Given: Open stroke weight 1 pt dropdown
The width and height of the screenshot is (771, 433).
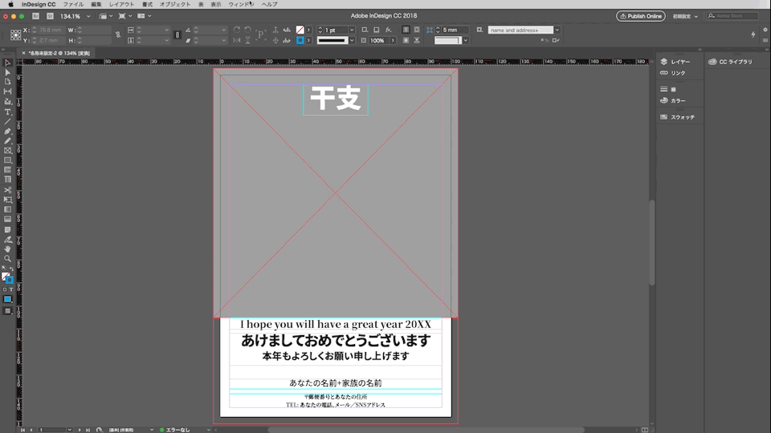Looking at the screenshot, I should click(352, 30).
